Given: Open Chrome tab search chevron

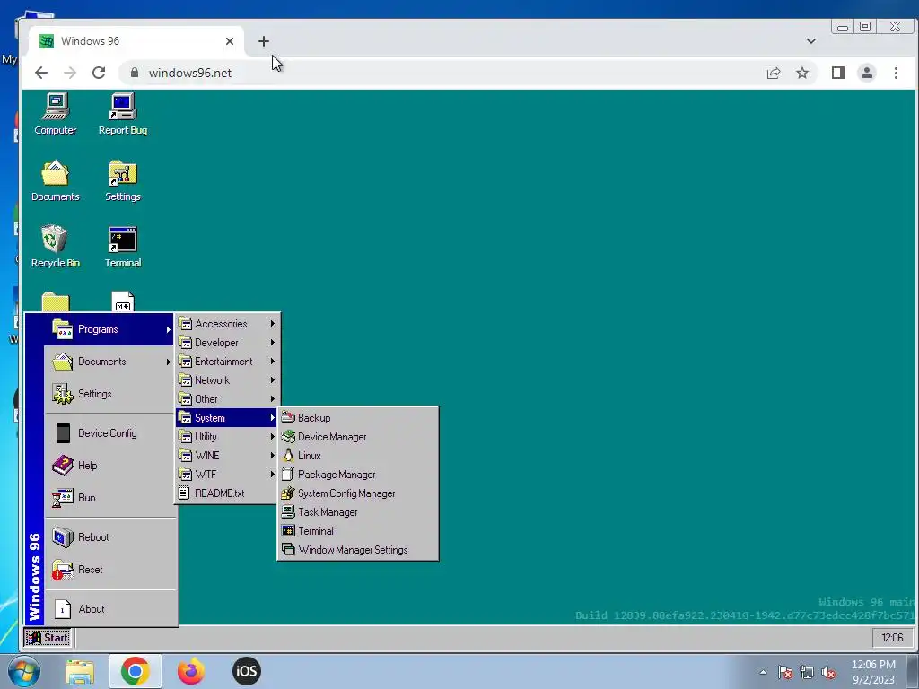Looking at the screenshot, I should [810, 41].
